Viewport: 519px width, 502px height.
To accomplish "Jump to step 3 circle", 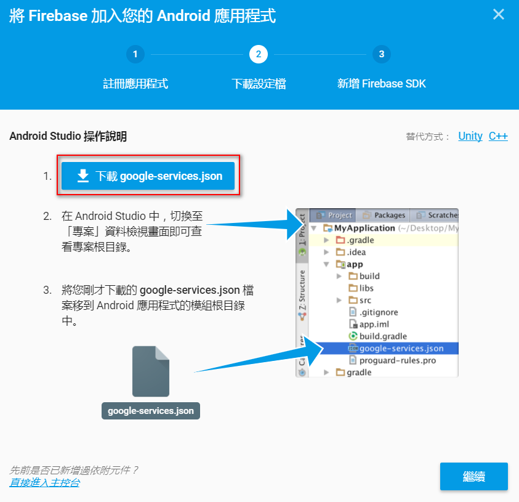I will click(x=381, y=54).
